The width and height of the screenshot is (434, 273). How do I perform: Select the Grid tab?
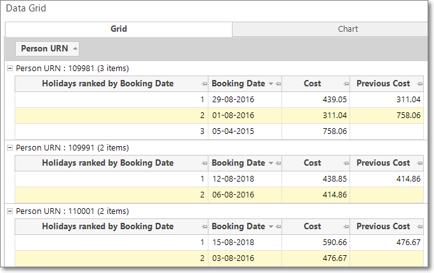tap(119, 29)
